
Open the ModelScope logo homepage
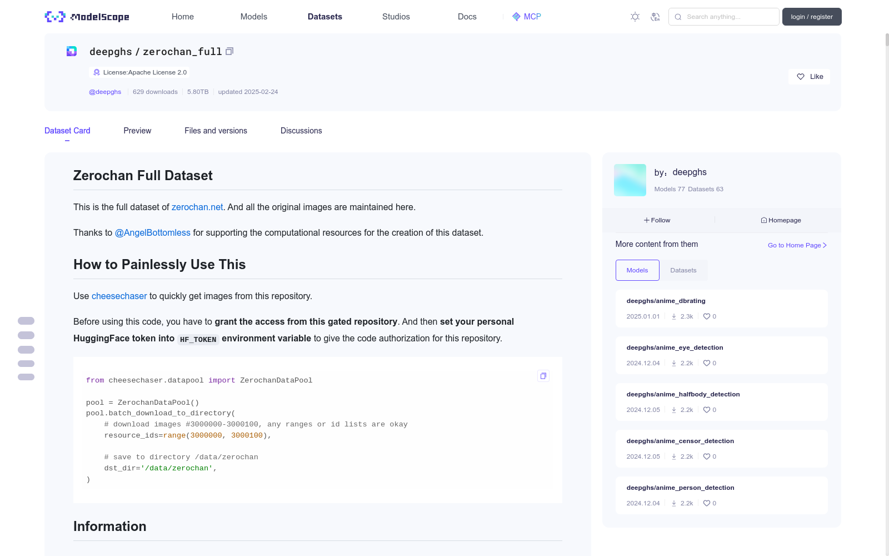point(87,17)
